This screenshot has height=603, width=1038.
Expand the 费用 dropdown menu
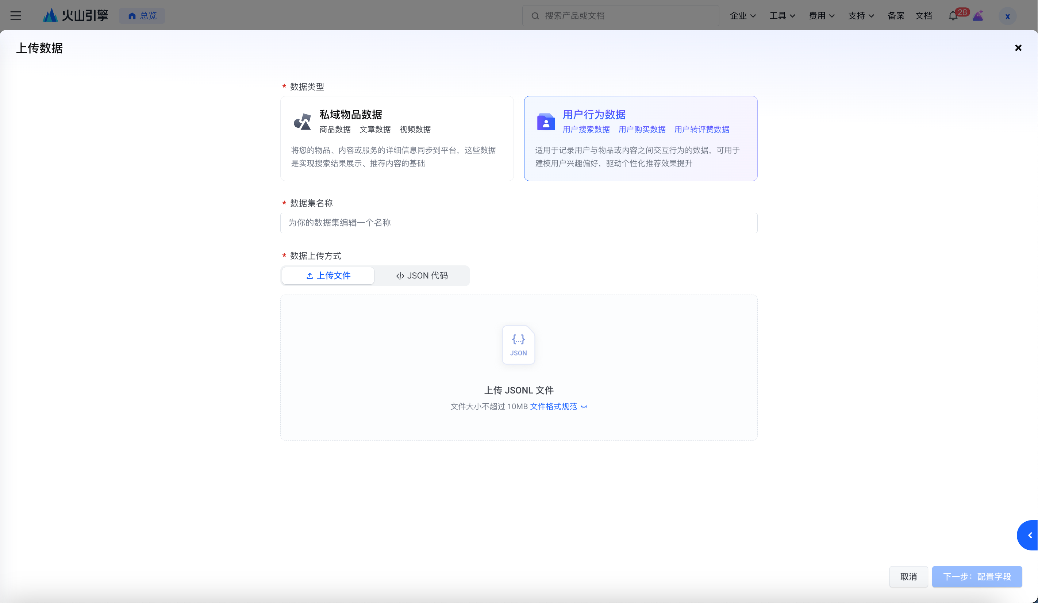[821, 16]
